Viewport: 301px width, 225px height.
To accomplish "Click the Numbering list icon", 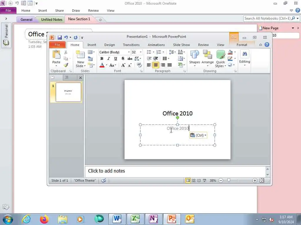I will 159,52.
